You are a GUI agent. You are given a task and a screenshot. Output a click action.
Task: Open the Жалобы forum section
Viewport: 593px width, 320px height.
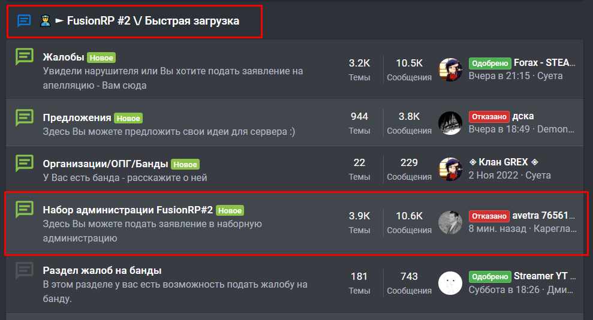(63, 57)
